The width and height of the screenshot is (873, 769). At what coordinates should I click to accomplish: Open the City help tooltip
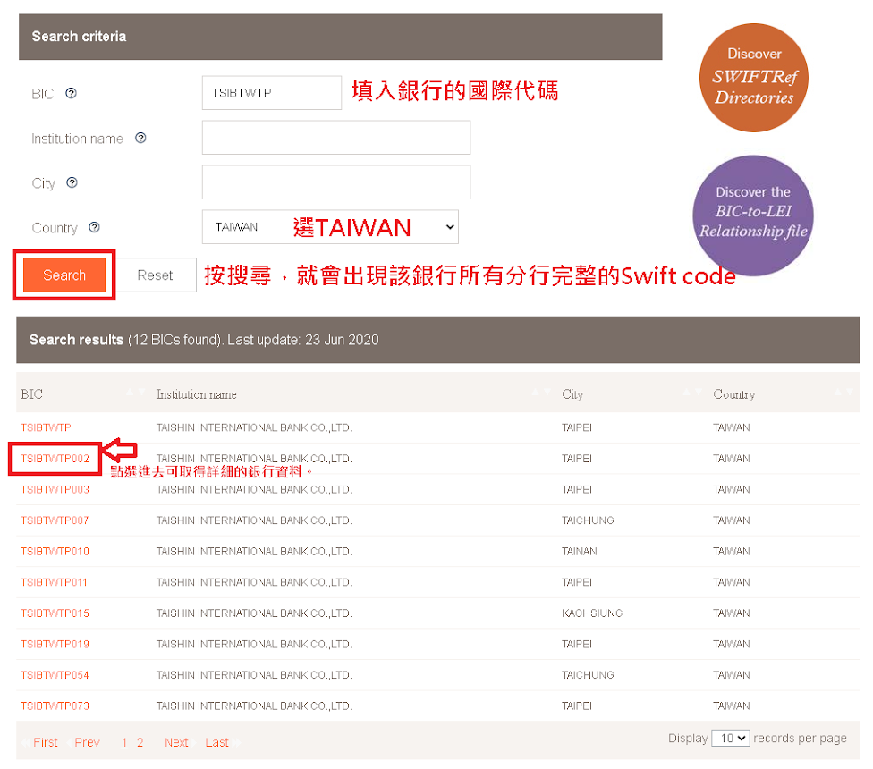(70, 182)
